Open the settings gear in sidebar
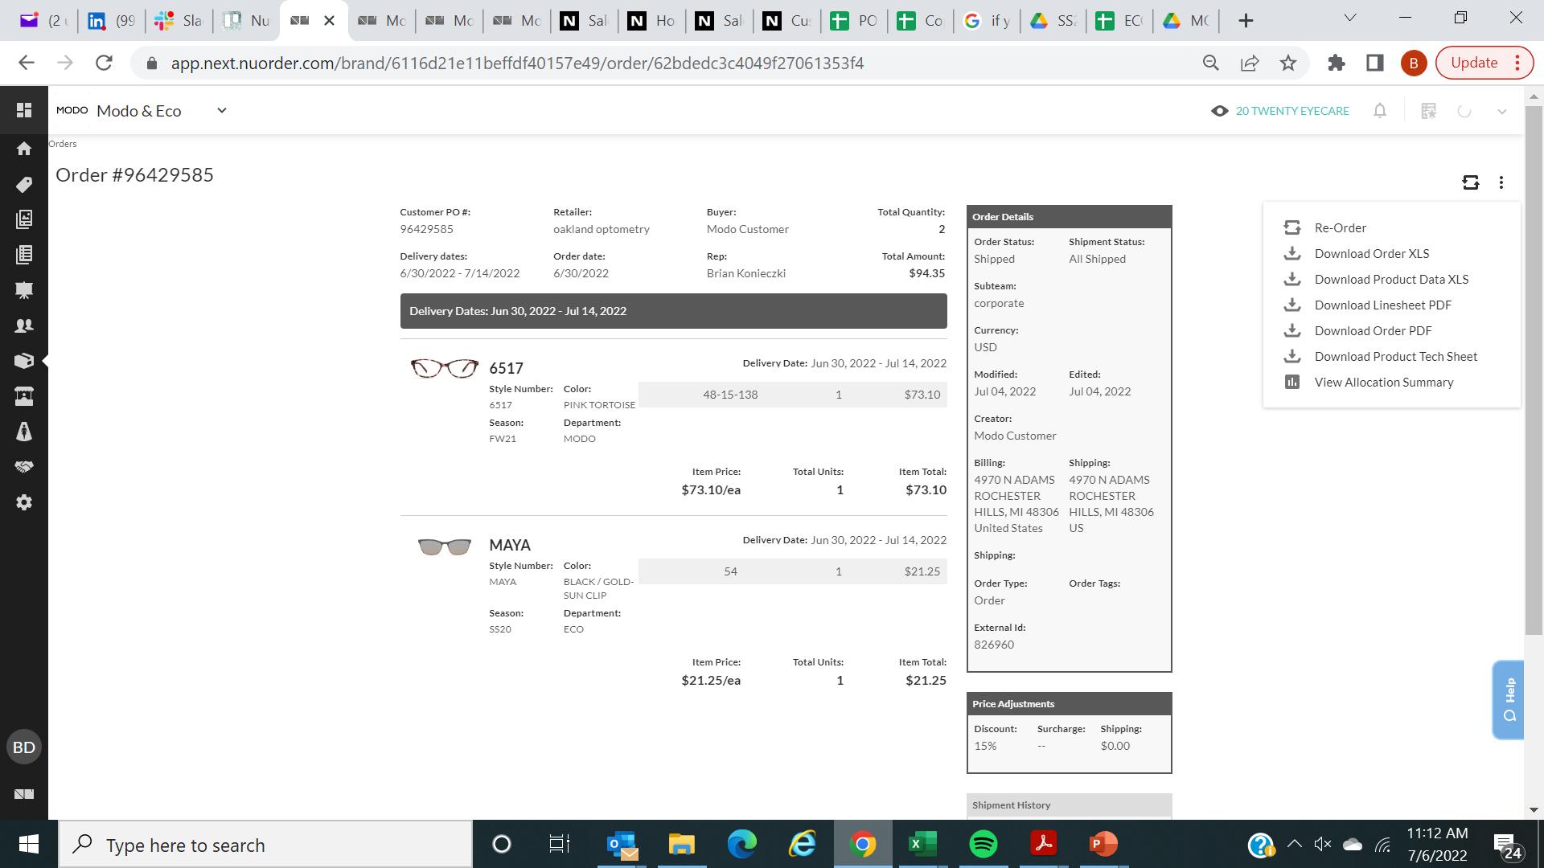The height and width of the screenshot is (868, 1544). (24, 502)
